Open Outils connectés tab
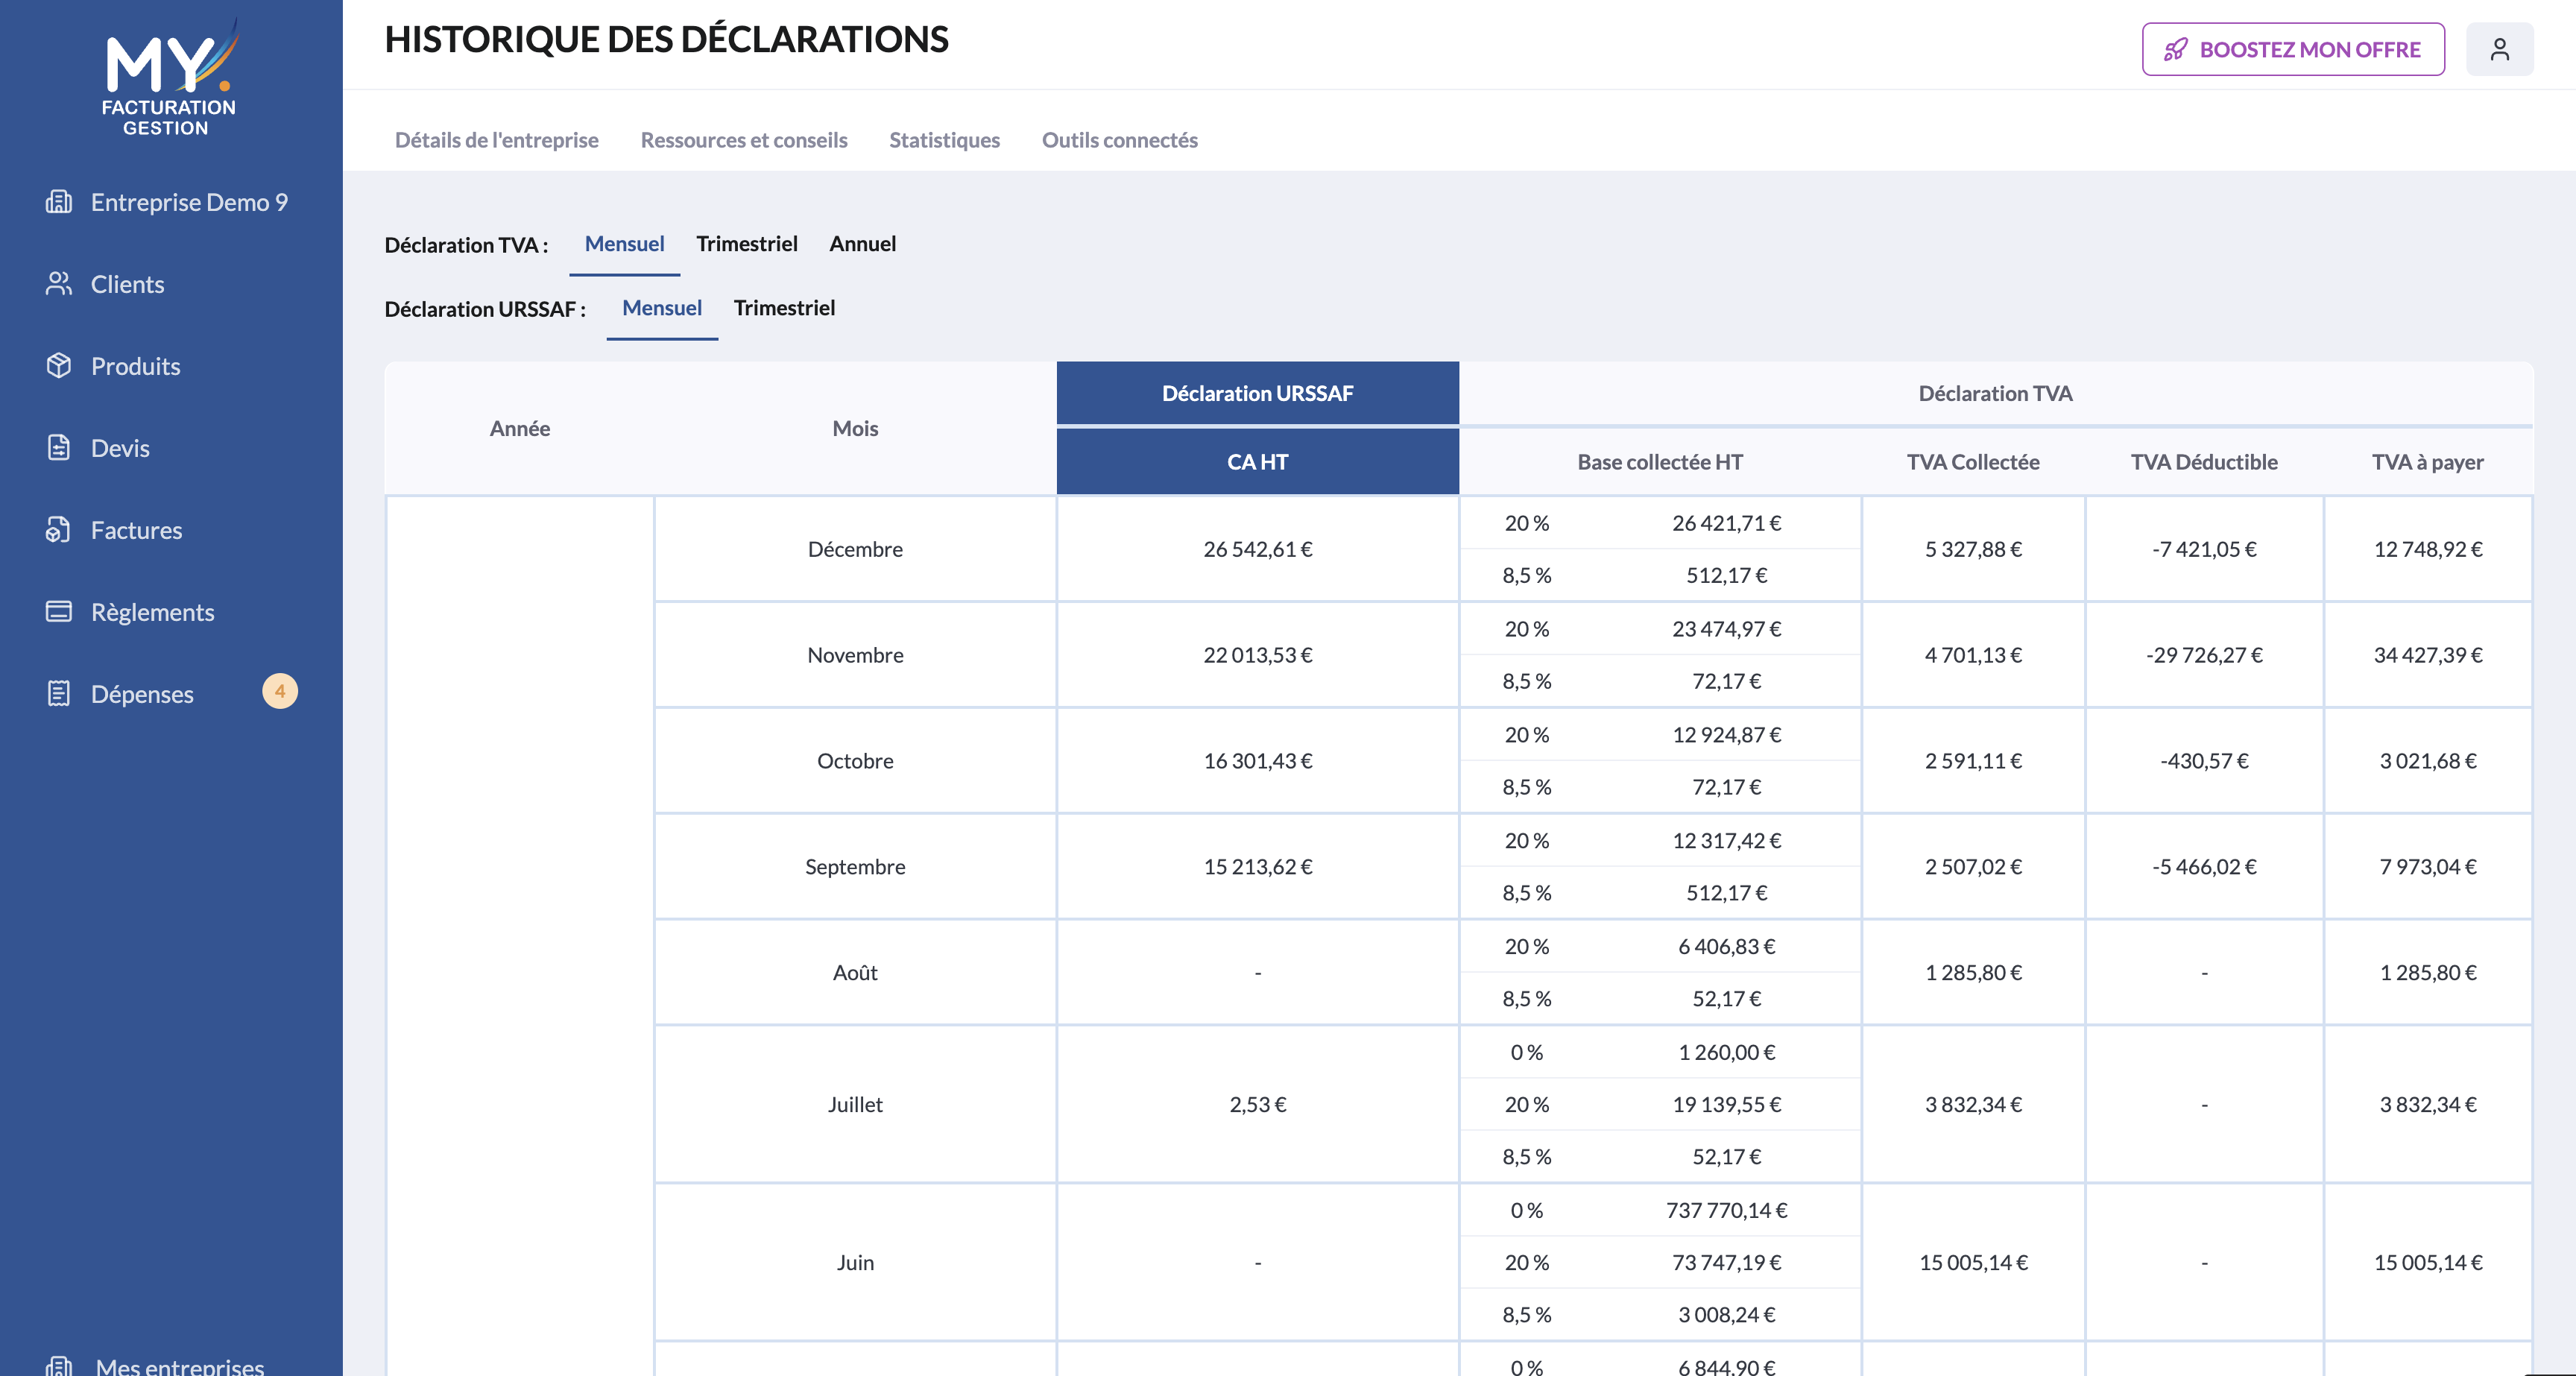 point(1119,140)
